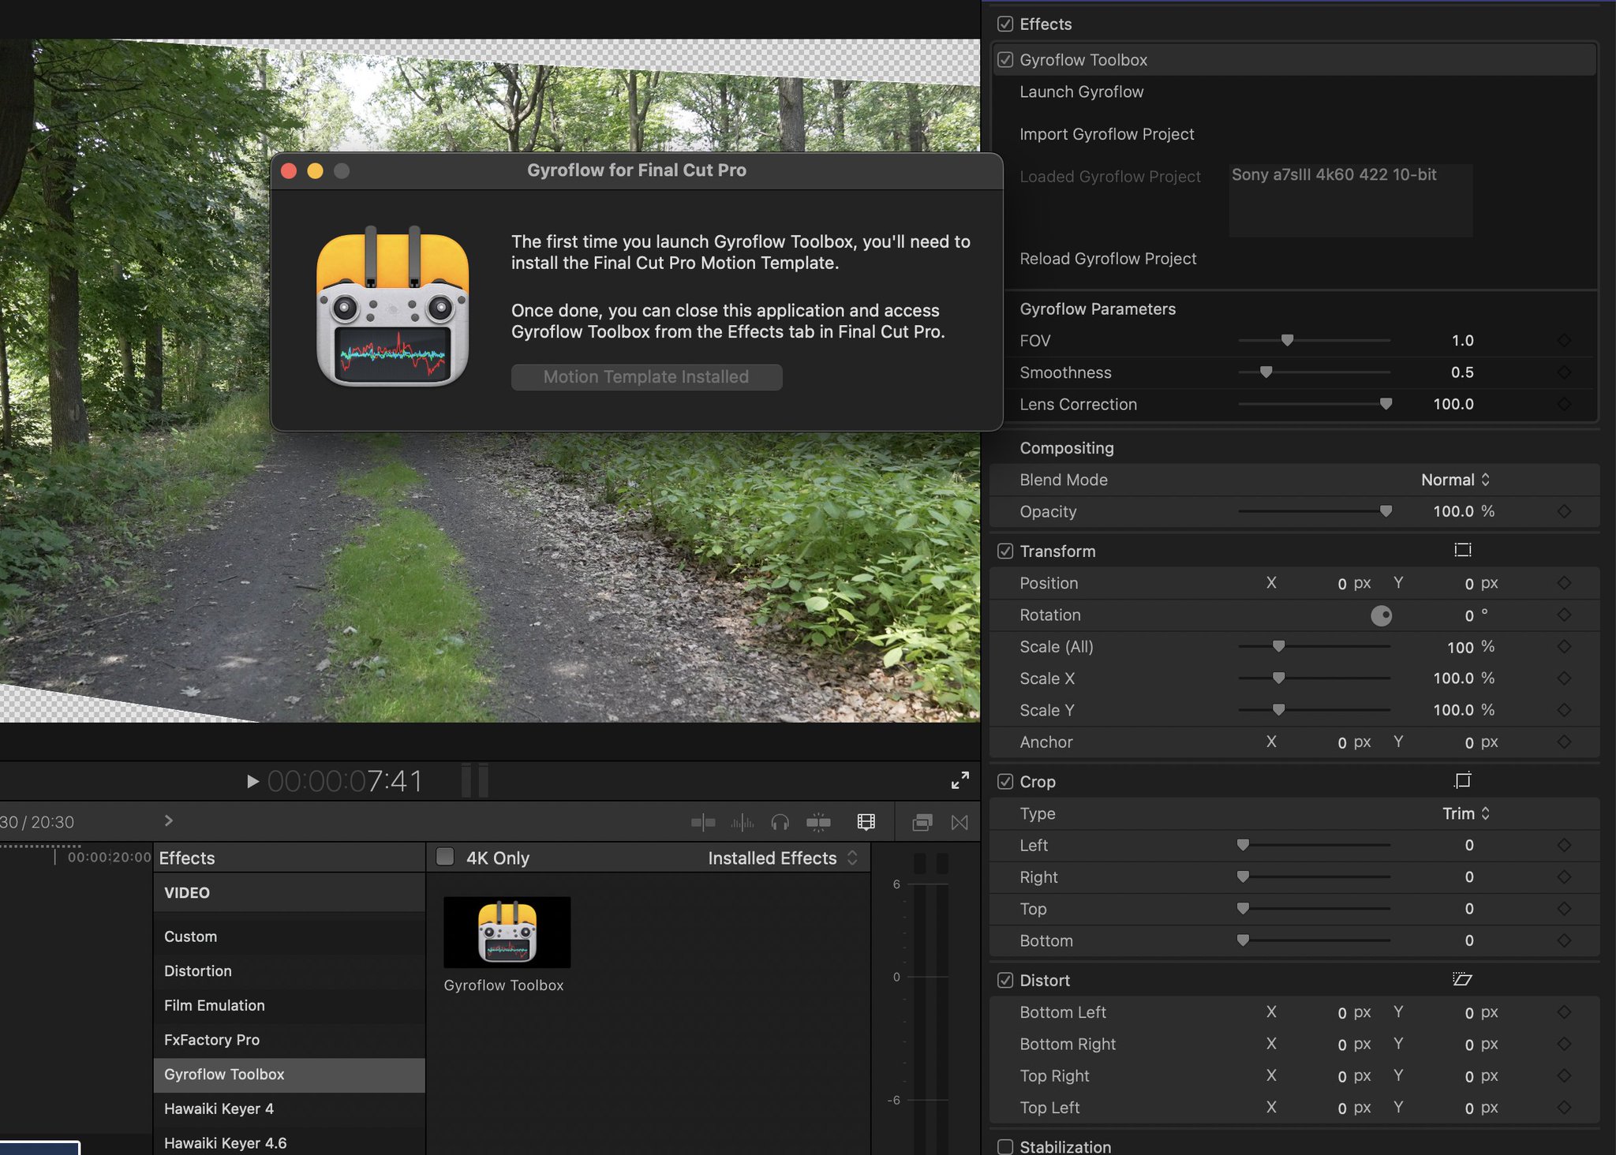Select Hawaiki Keyer 4 category
1616x1155 pixels.
pos(289,1108)
